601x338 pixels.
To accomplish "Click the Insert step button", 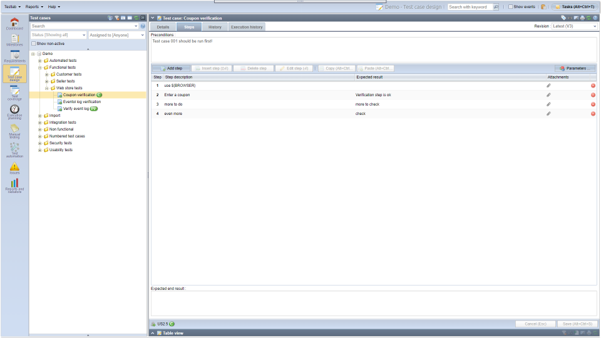I will (x=212, y=69).
